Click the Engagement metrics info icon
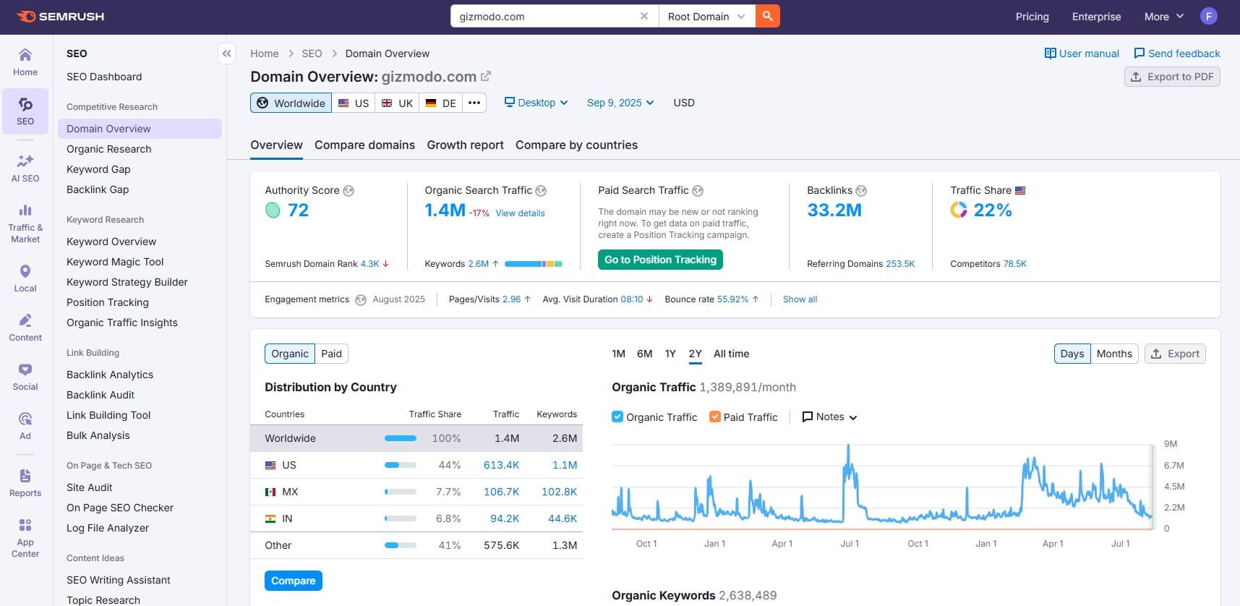The height and width of the screenshot is (606, 1240). pyautogui.click(x=361, y=299)
